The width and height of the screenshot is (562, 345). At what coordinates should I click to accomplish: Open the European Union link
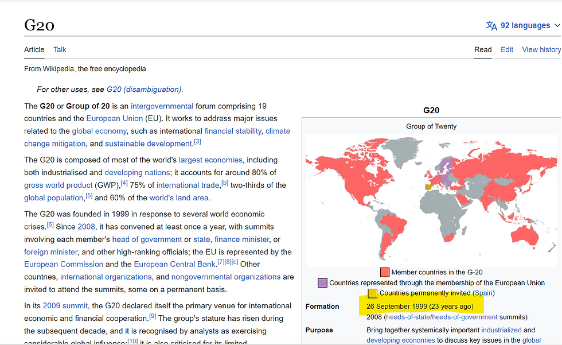pos(115,119)
